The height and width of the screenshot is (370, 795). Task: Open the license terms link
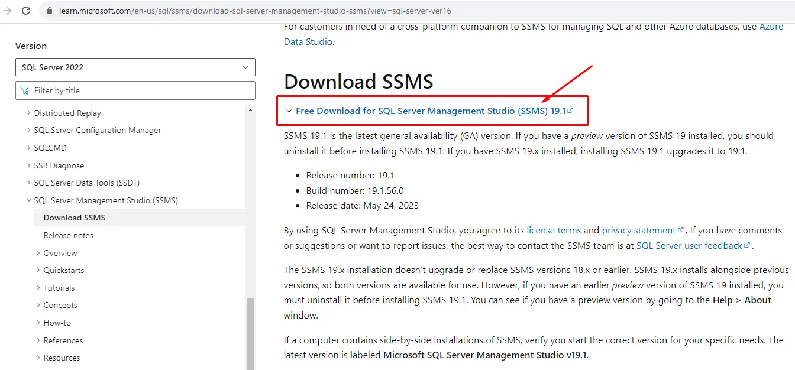554,230
